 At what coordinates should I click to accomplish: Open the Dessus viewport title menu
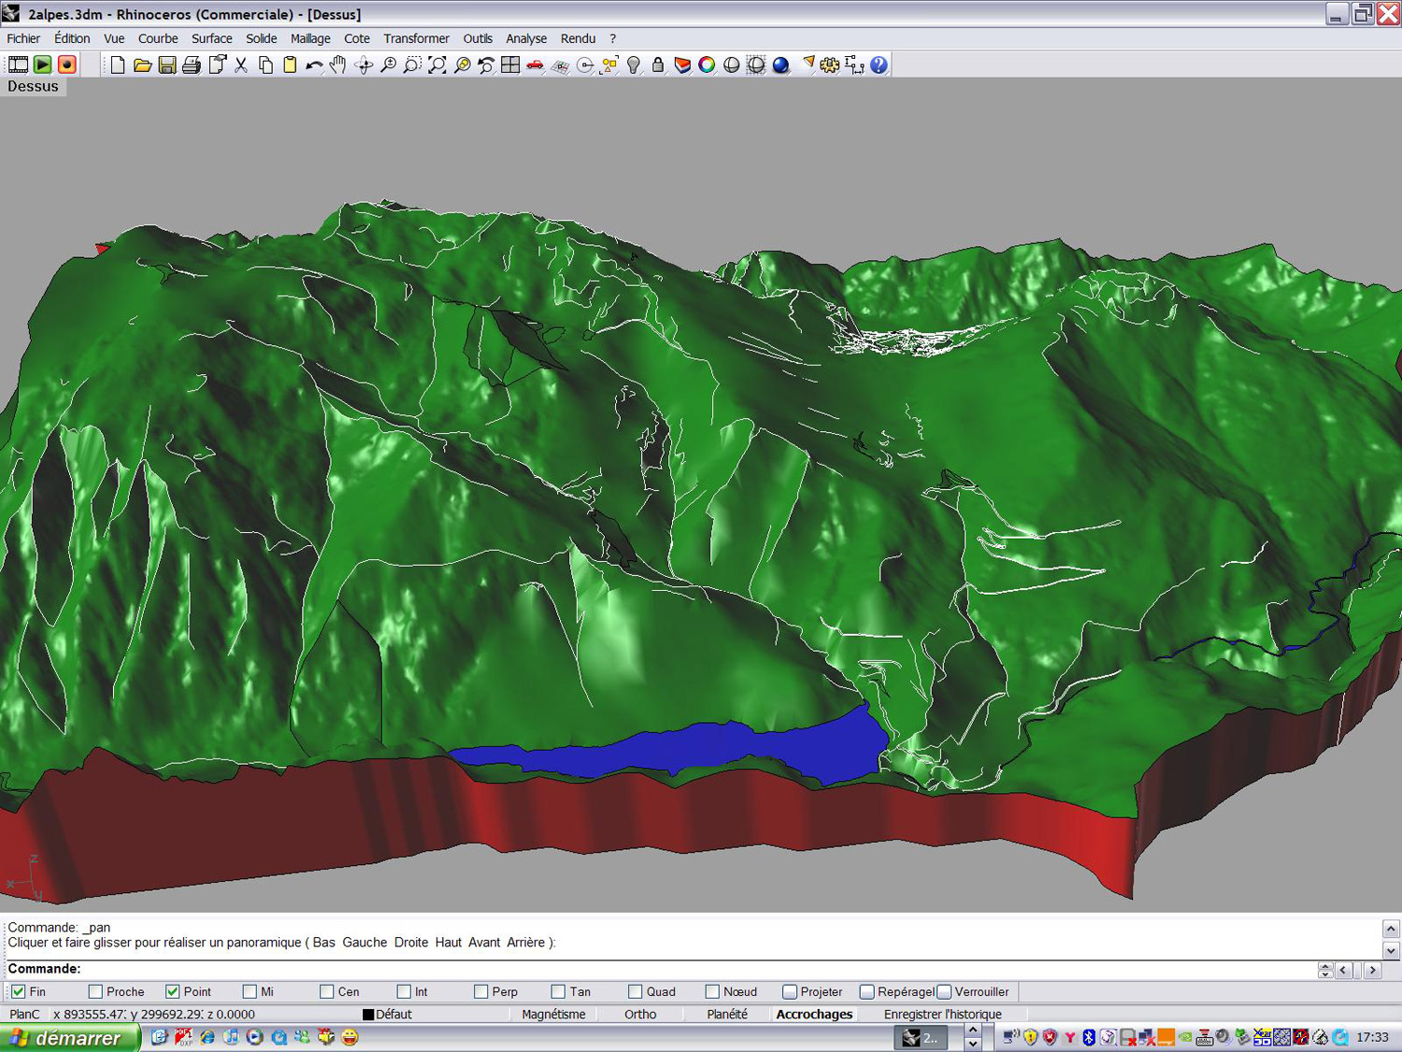point(33,86)
